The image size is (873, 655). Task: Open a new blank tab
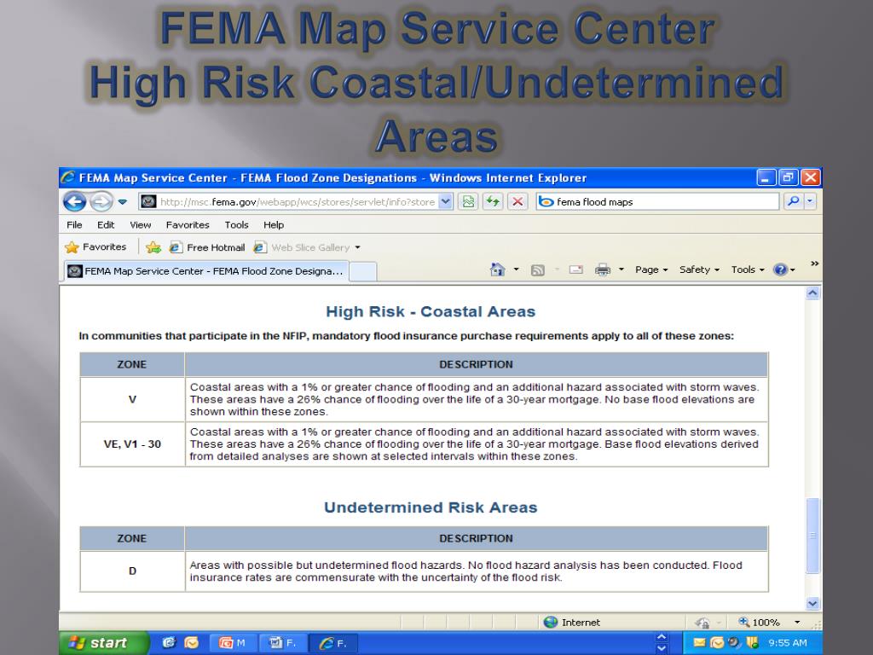click(363, 272)
